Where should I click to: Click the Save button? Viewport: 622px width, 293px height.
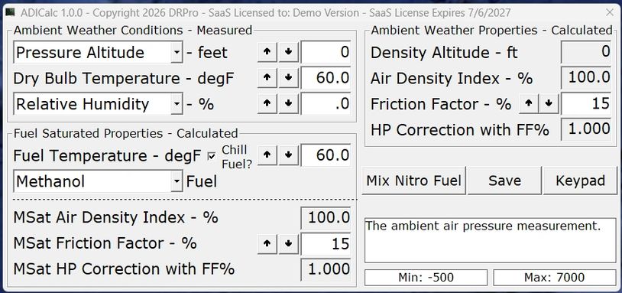(504, 181)
